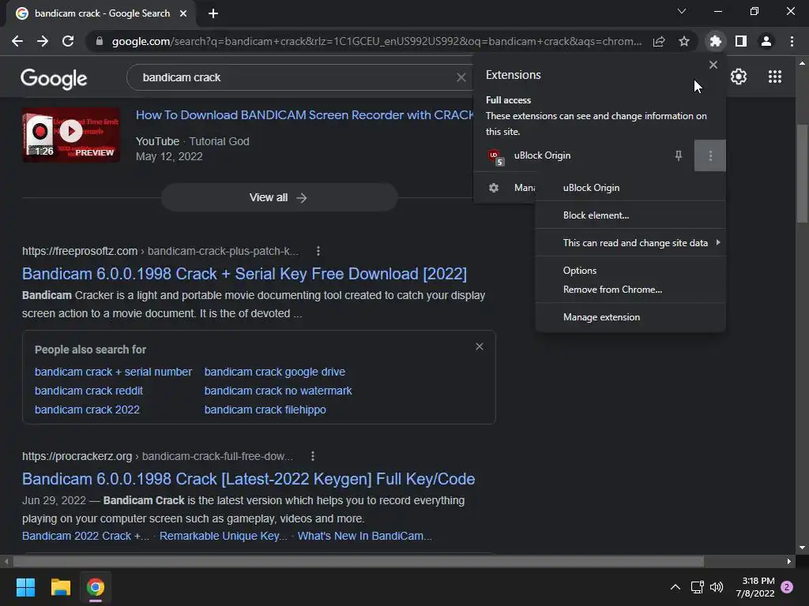Open File Explorer from the taskbar
Image resolution: width=809 pixels, height=606 pixels.
click(x=60, y=587)
